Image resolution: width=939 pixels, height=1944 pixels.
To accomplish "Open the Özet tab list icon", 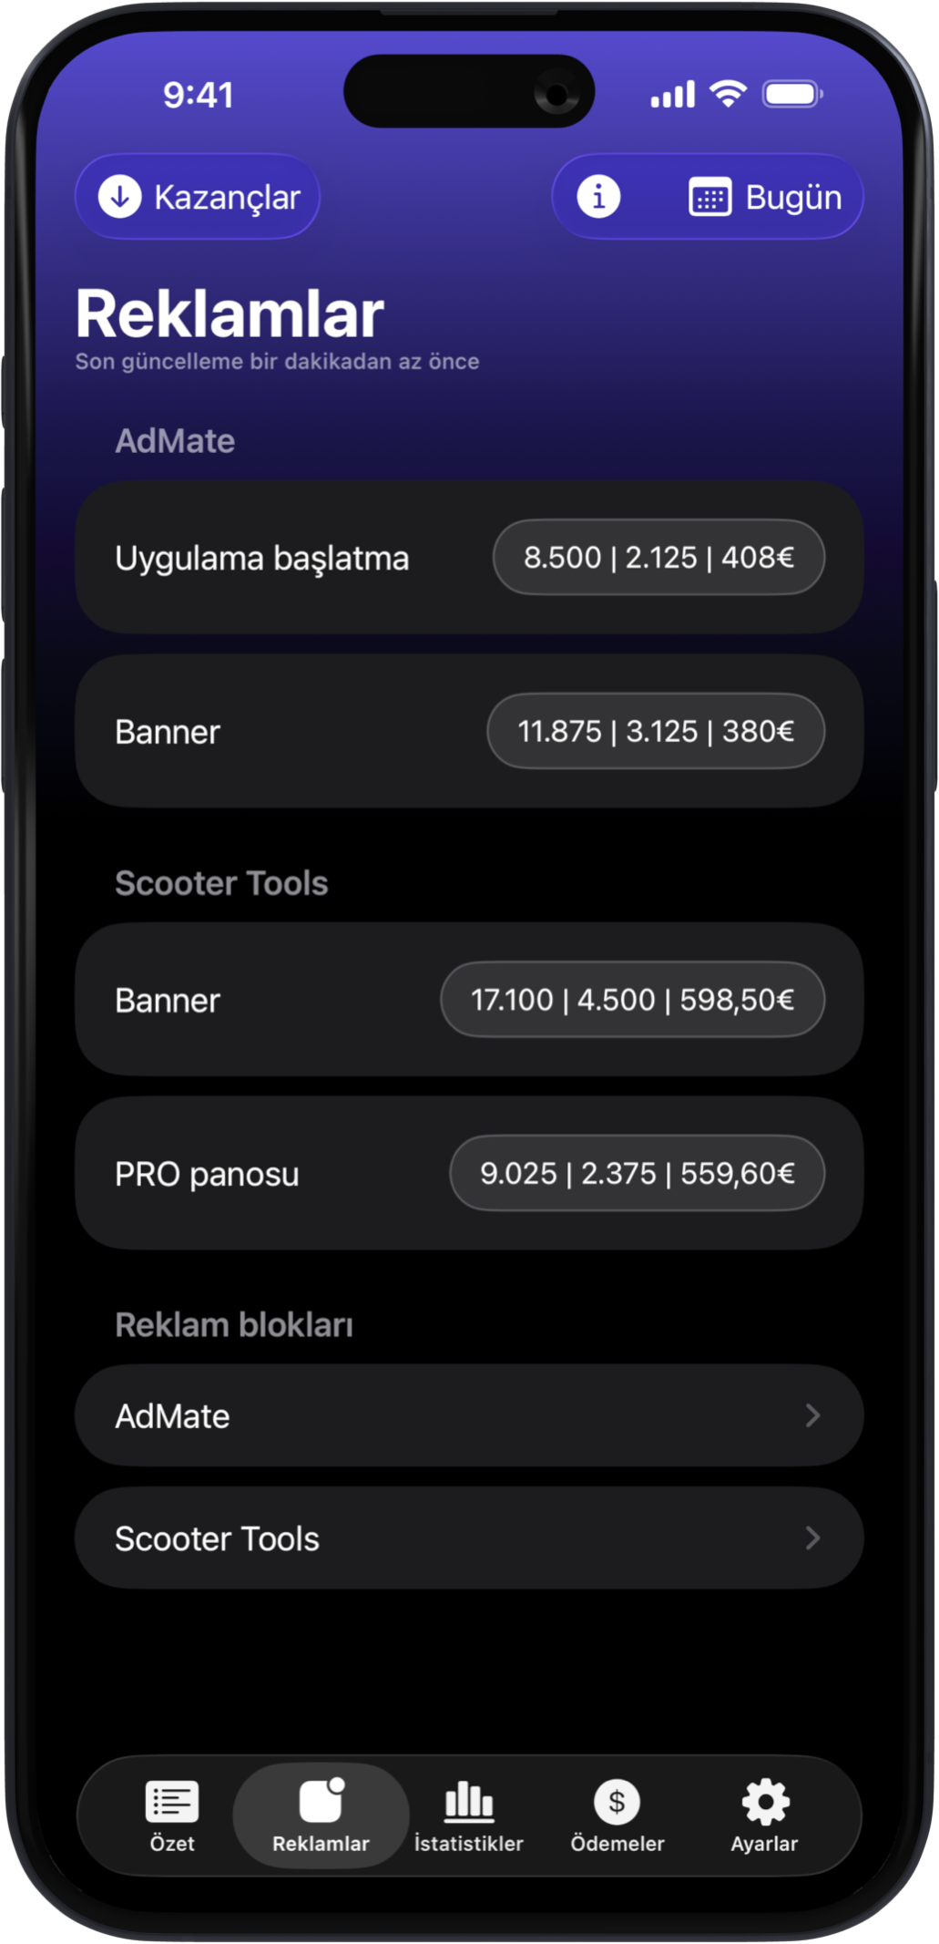I will [x=171, y=1801].
